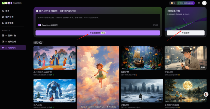210x109 pixels.
Task: Open 小云的昆仑仙境之旅 video thumbnail
Action: pyautogui.click(x=54, y=58)
